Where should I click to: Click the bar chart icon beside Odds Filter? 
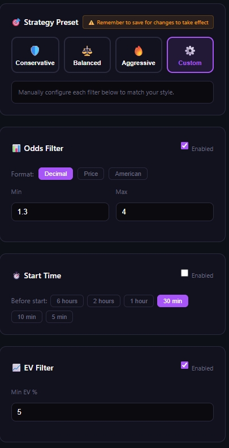16,148
